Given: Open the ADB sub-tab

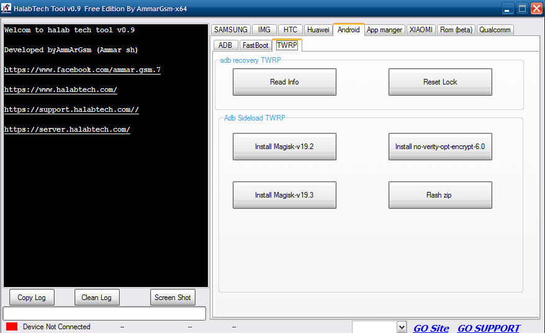Looking at the screenshot, I should (x=225, y=45).
